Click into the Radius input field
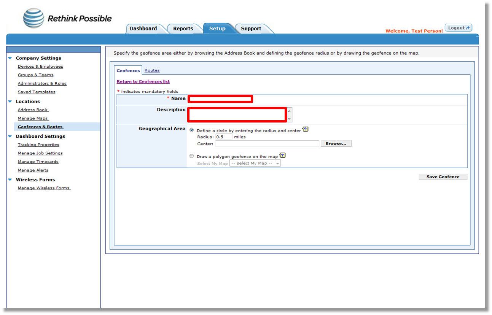Screen dimensions: 492x315 (x=224, y=137)
